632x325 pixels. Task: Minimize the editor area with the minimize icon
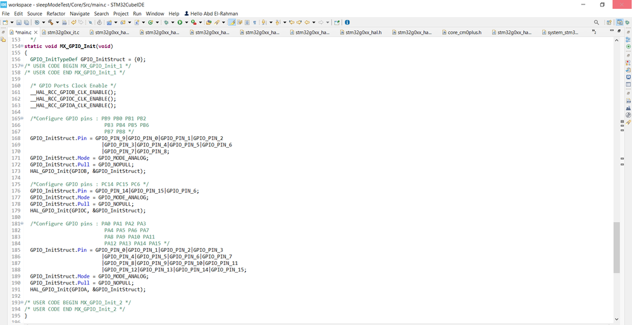tap(612, 30)
